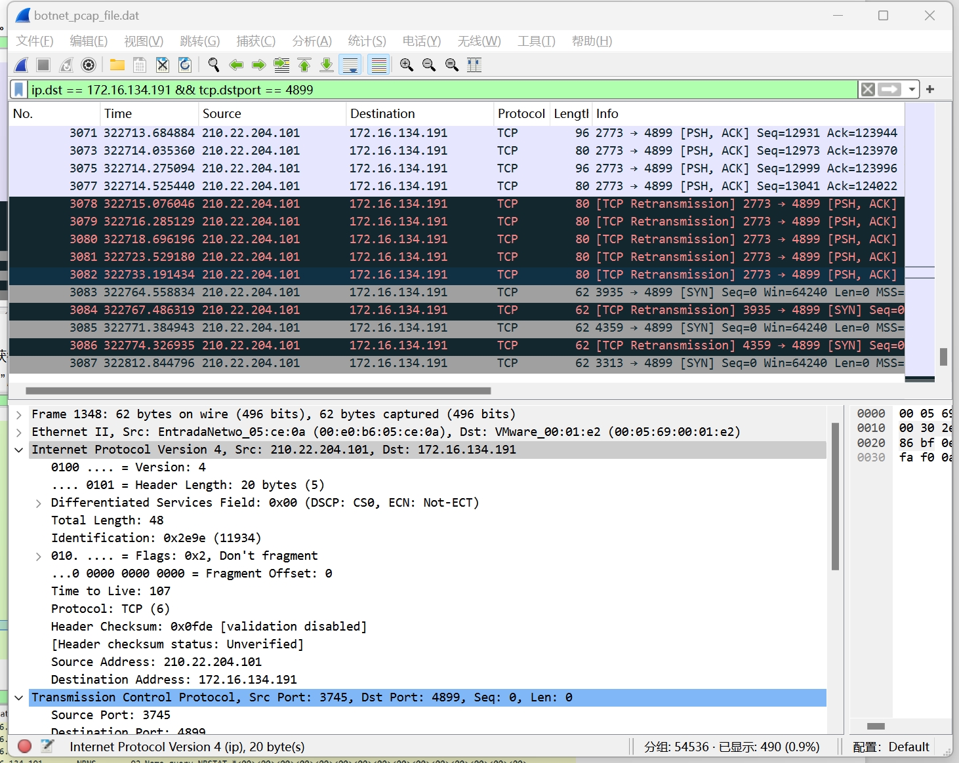
Task: Select retransmission packet 3078
Action: coord(457,204)
